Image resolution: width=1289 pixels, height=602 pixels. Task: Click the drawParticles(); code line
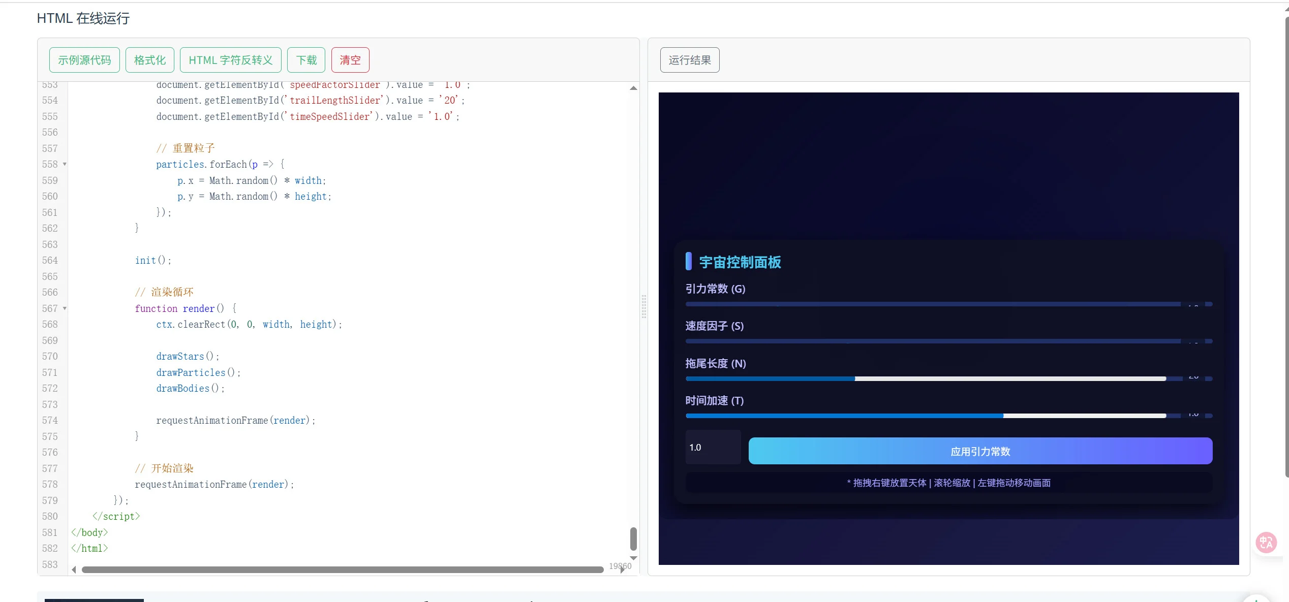(198, 372)
